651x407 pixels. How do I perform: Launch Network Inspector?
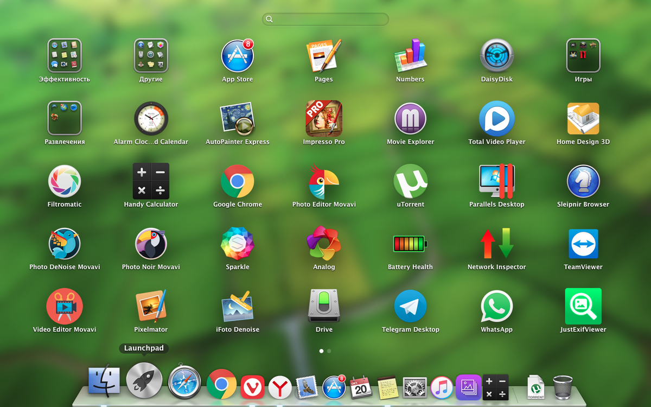point(496,243)
